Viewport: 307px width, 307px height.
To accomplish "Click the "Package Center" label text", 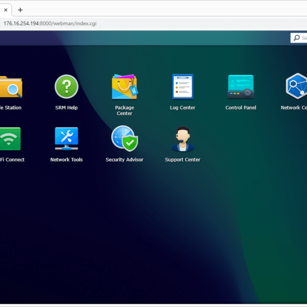I will pos(124,110).
